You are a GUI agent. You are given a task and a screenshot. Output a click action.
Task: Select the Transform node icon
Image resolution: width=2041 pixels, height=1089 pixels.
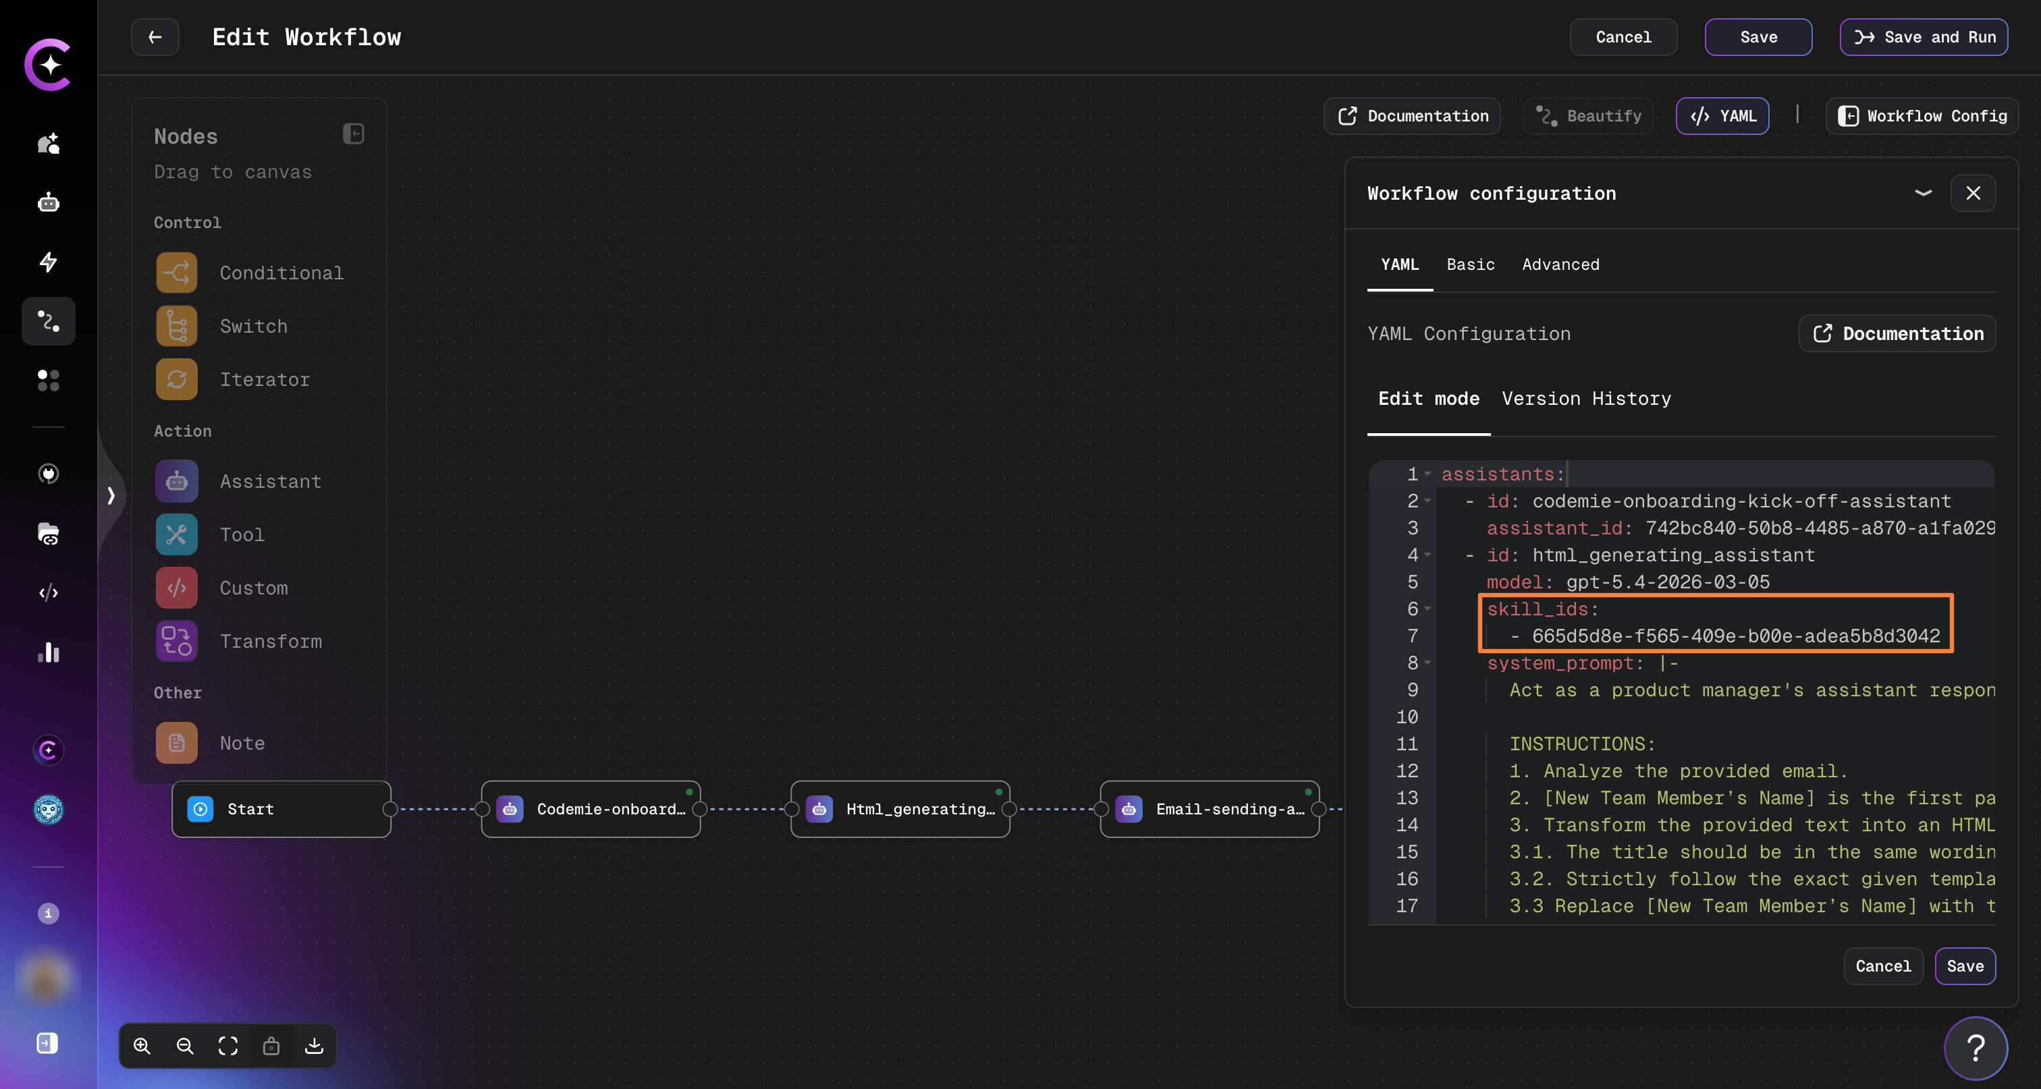[x=177, y=642]
